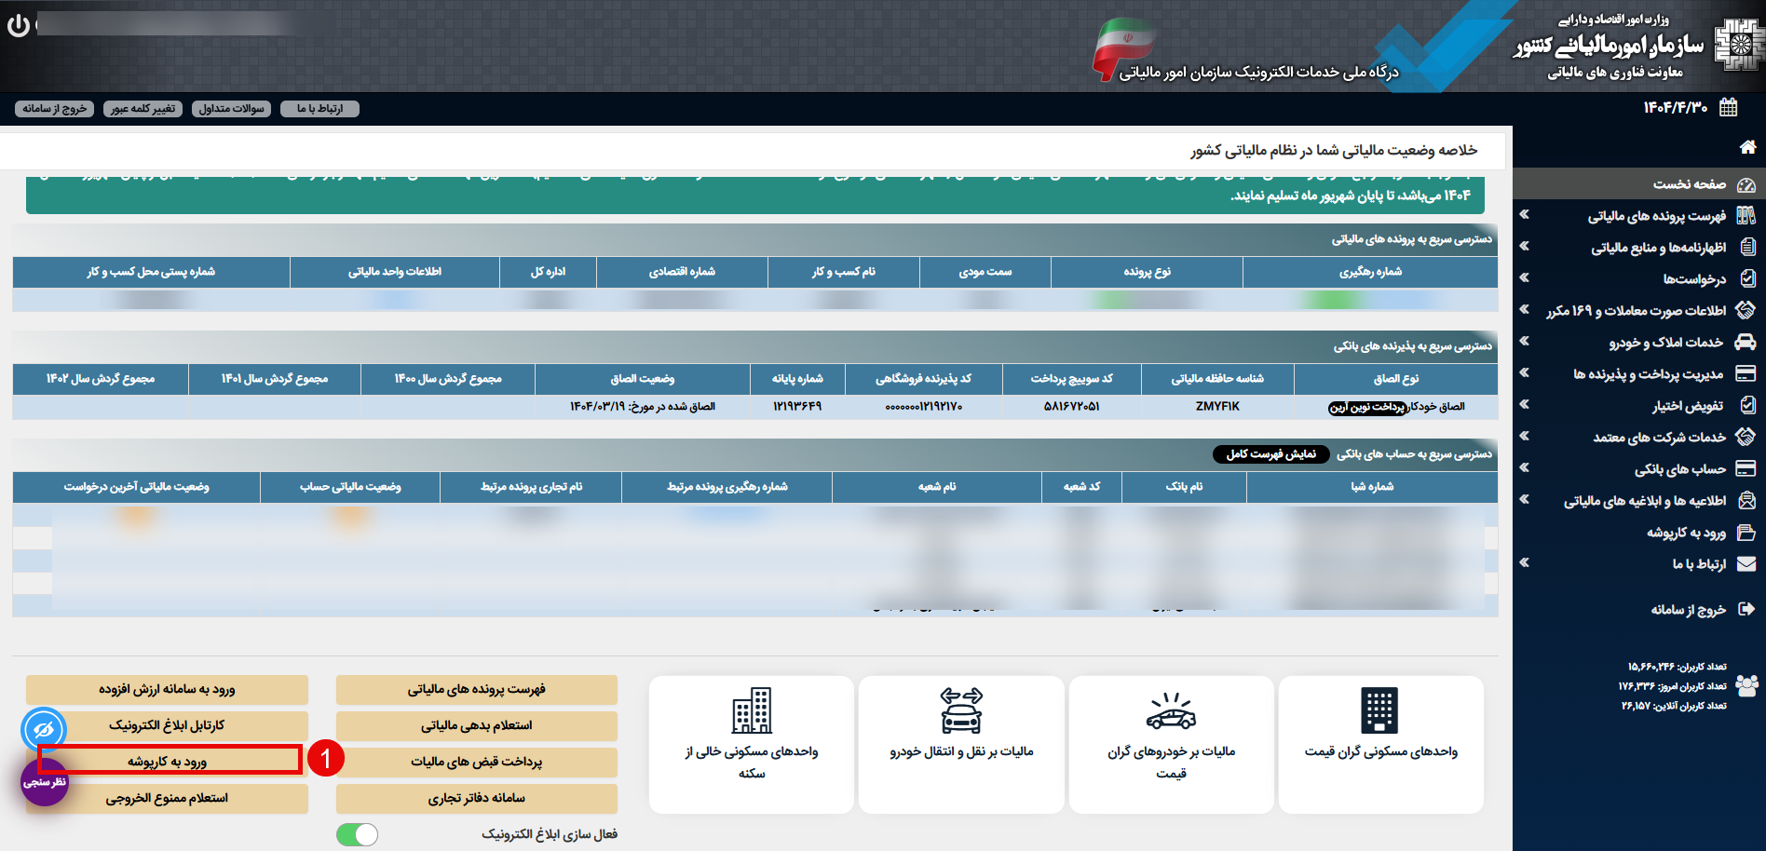Click the نمایش فهرست کامل button

click(1270, 454)
